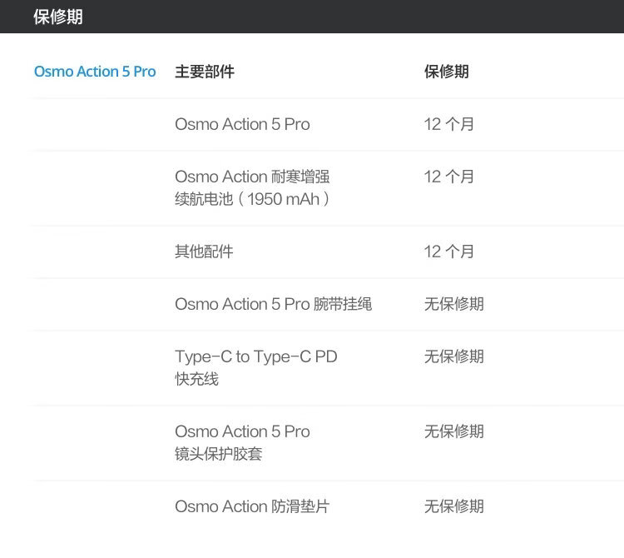Select the 镜头保护胶套 text line
The image size is (624, 558).
pyautogui.click(x=218, y=454)
